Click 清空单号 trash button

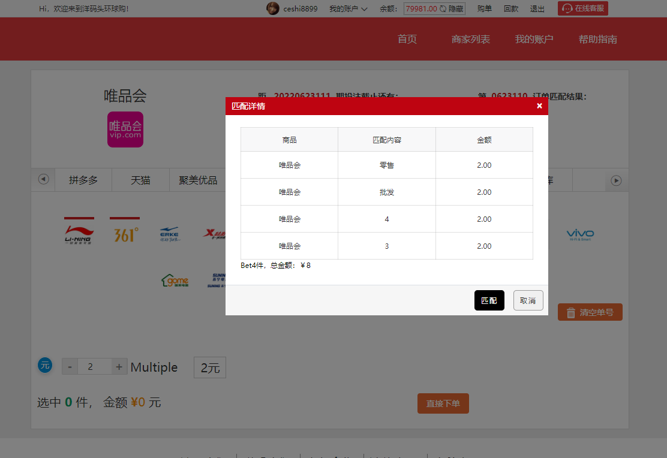(590, 312)
